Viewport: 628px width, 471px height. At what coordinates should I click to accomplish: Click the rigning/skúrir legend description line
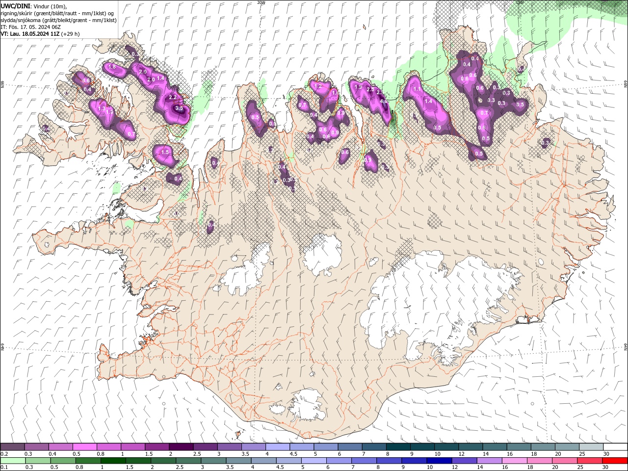tap(58, 13)
